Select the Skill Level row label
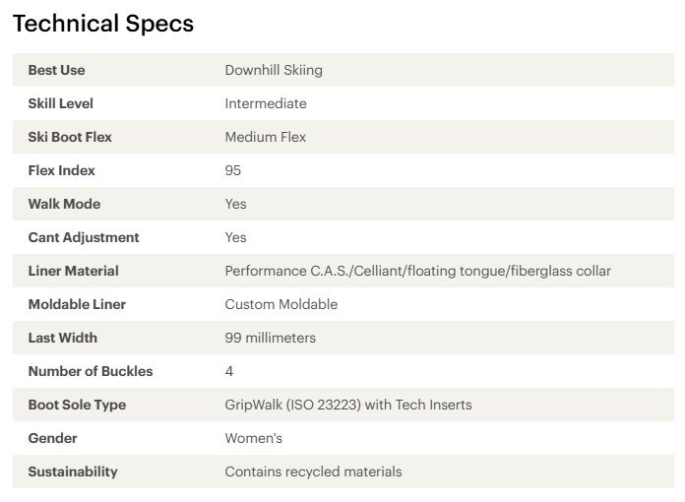 (x=61, y=103)
